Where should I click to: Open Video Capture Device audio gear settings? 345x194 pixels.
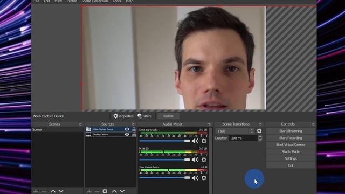[204, 178]
